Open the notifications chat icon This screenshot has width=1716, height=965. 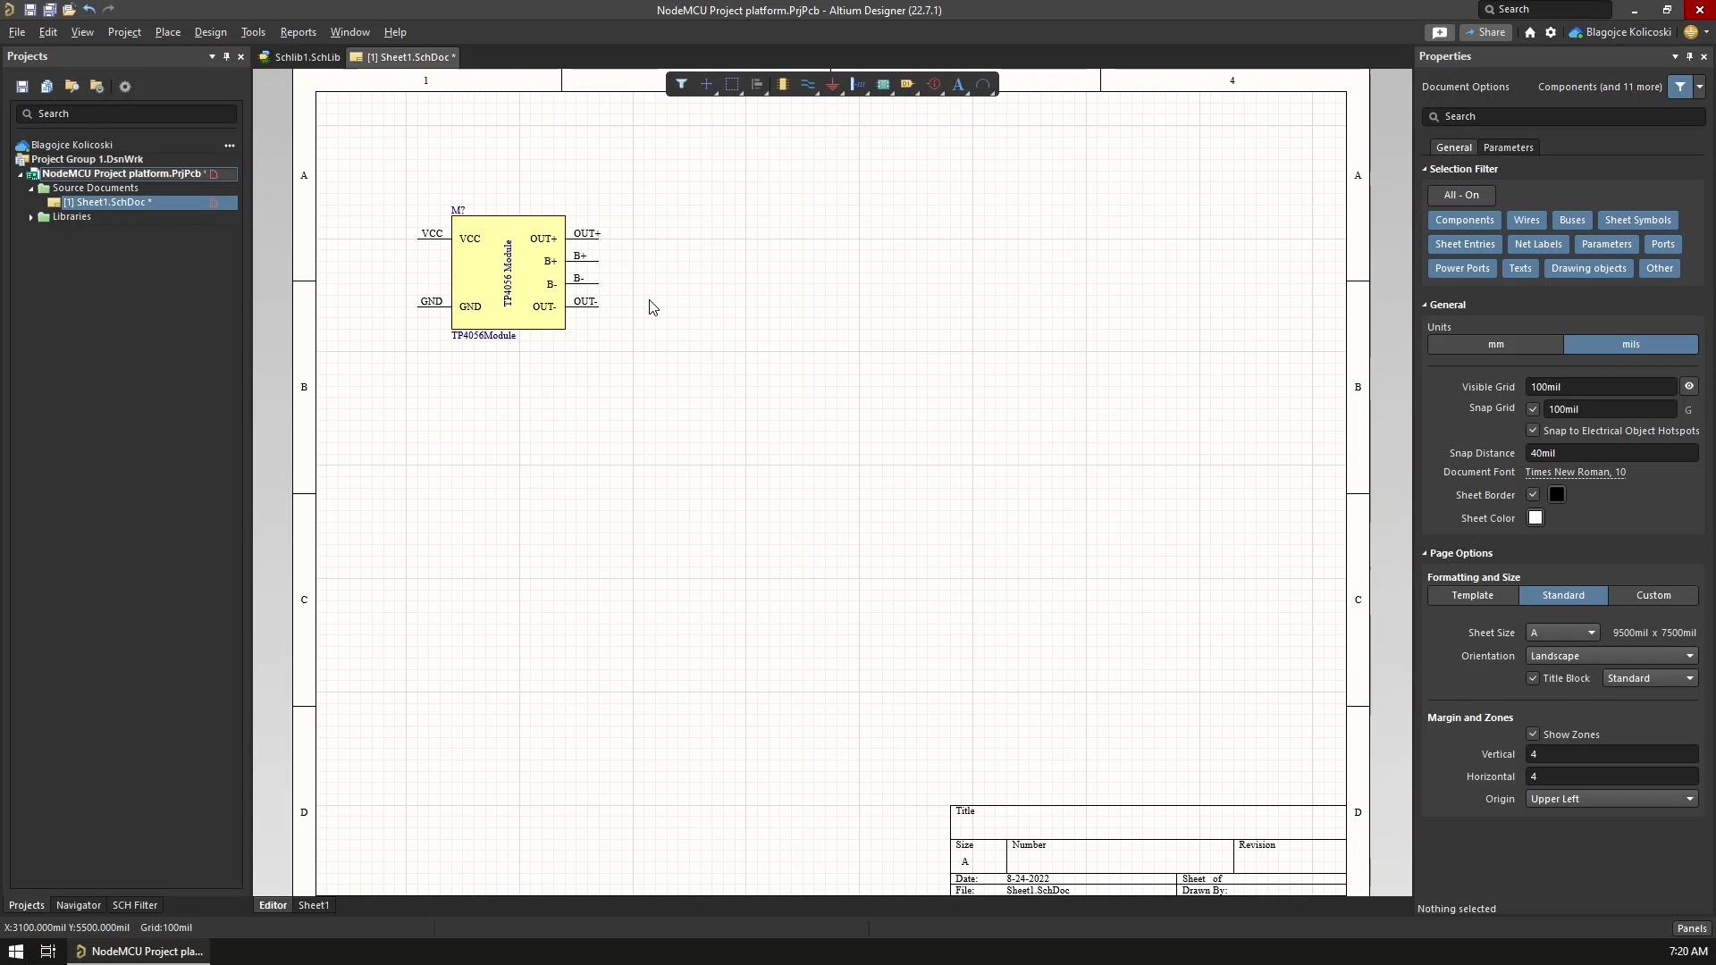click(x=1440, y=32)
